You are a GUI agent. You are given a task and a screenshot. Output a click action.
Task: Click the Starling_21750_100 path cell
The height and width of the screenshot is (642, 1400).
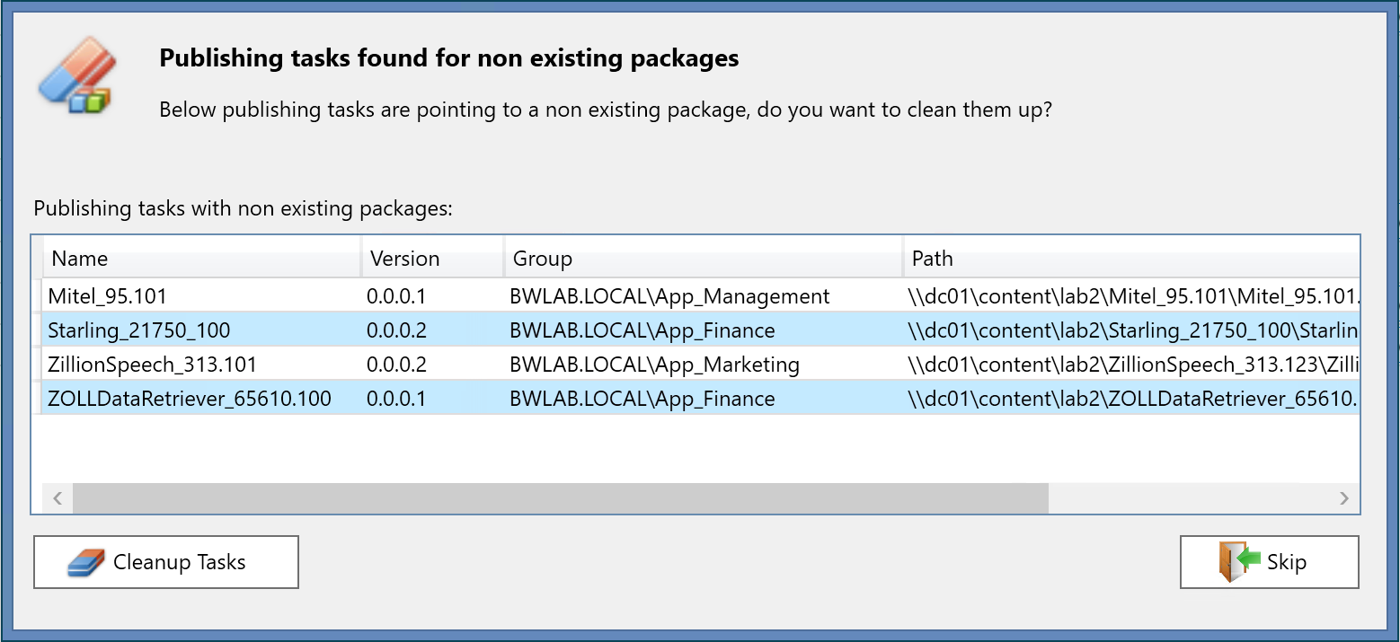point(1131,330)
